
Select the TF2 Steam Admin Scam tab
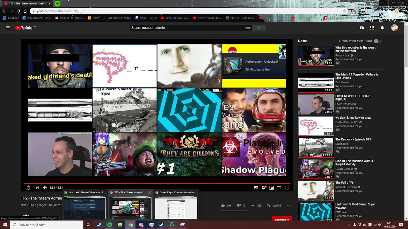tap(27, 3)
